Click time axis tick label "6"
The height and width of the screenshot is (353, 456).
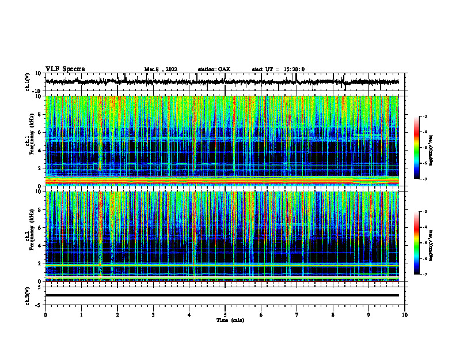pos(261,315)
